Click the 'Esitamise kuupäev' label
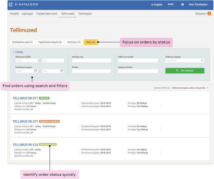Image resolution: width=214 pixels, height=179 pixels. pos(24,67)
